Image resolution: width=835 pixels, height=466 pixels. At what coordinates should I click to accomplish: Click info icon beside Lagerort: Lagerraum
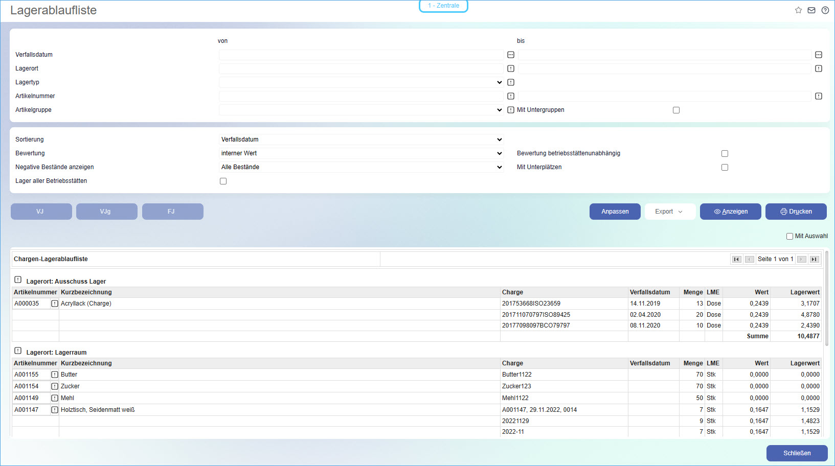coord(18,351)
